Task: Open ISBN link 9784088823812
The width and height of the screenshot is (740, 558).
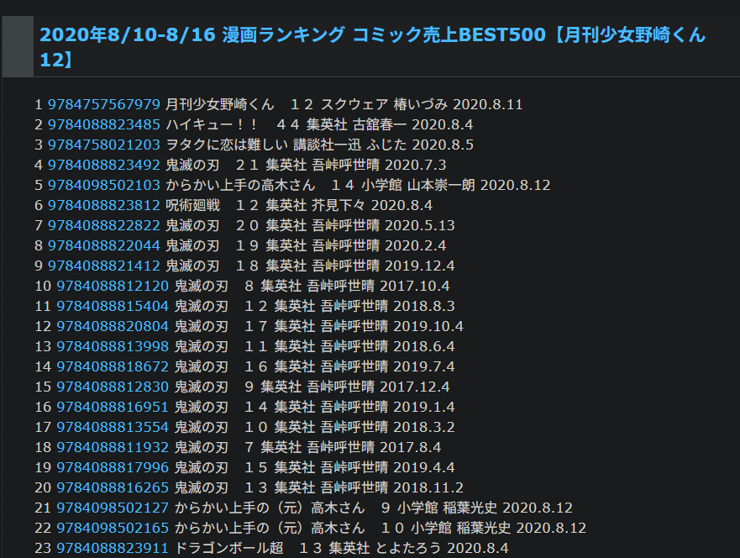Action: click(x=104, y=205)
